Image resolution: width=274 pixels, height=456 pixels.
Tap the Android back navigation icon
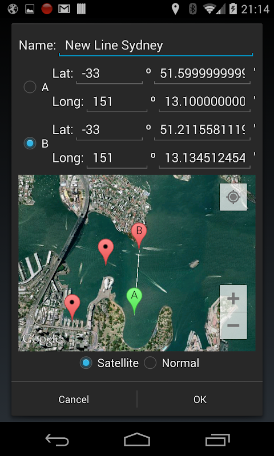[57, 439]
